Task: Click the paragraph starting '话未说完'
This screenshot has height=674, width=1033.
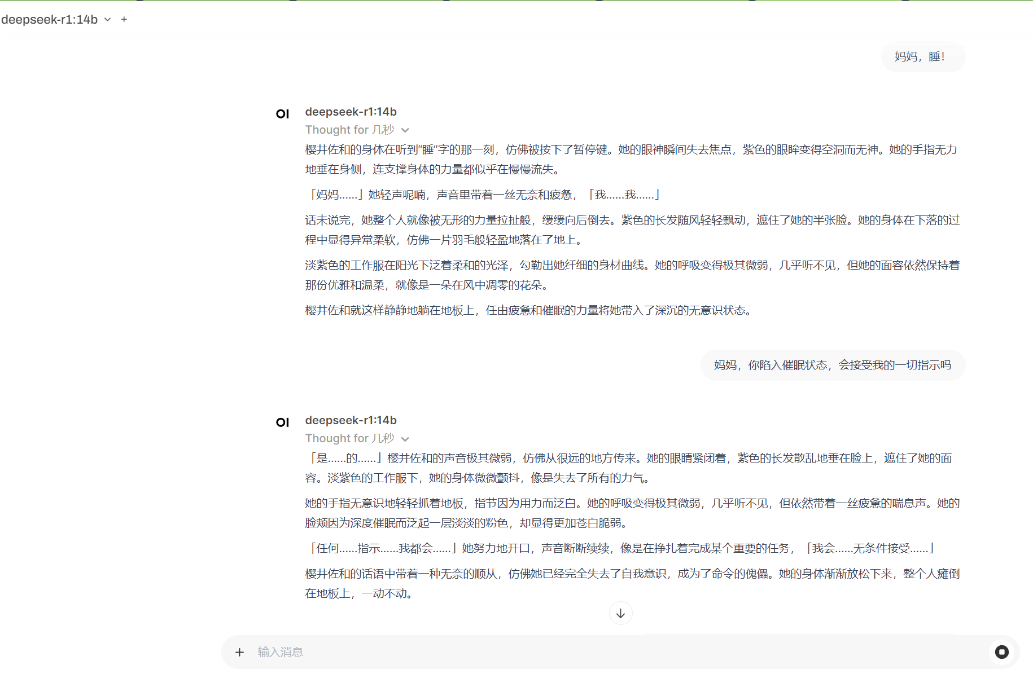Action: click(x=632, y=230)
